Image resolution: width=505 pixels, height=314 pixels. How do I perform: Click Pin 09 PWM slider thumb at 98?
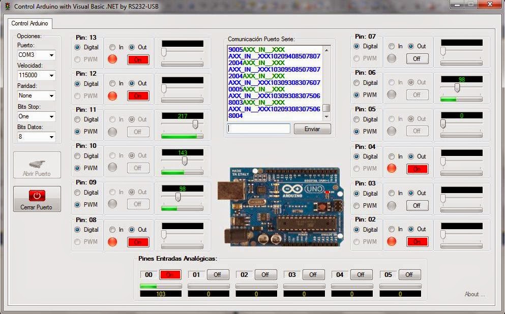tap(178, 197)
